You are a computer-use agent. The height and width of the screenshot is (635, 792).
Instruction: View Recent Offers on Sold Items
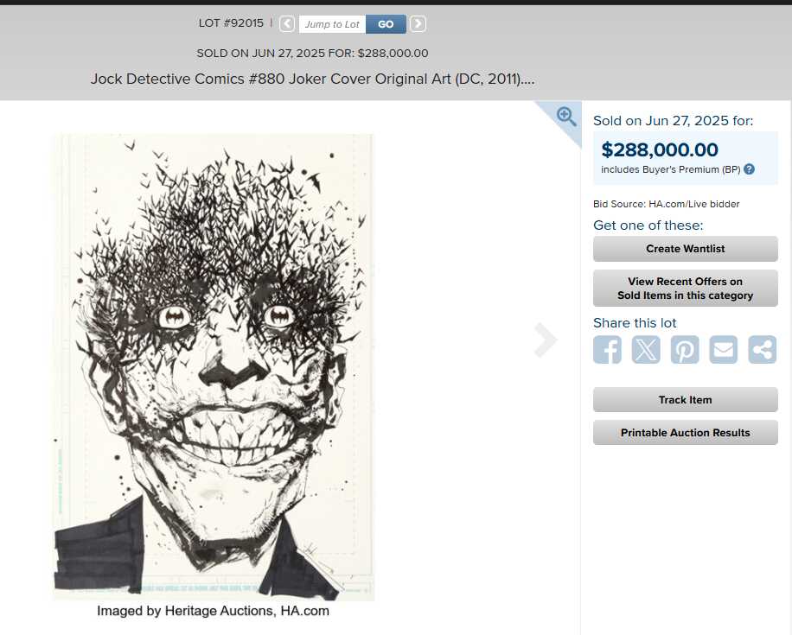(686, 289)
